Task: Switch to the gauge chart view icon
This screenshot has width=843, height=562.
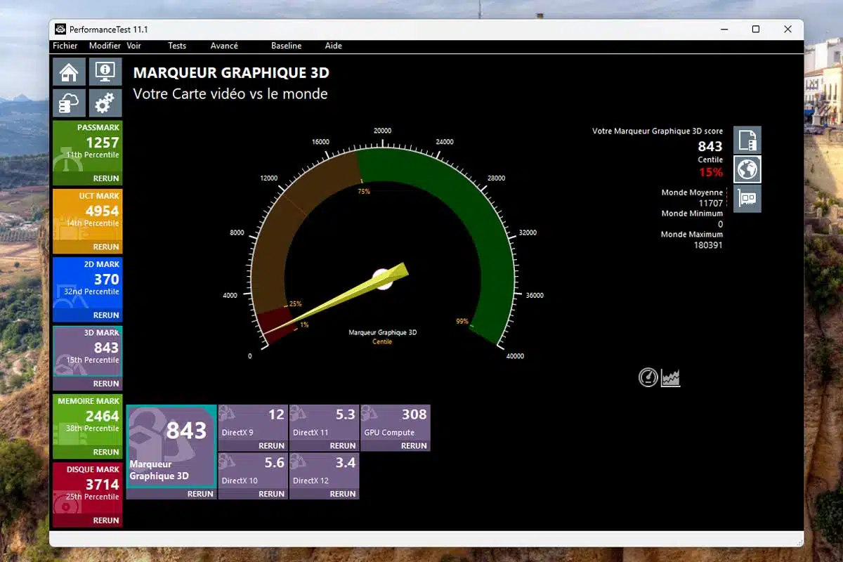Action: pos(648,377)
